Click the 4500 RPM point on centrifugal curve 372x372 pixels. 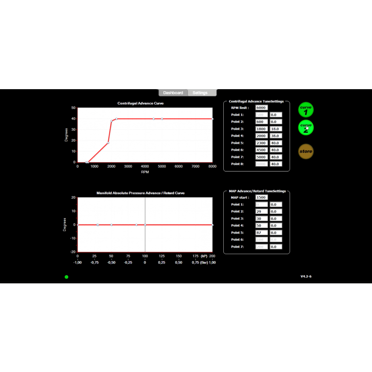click(x=154, y=119)
